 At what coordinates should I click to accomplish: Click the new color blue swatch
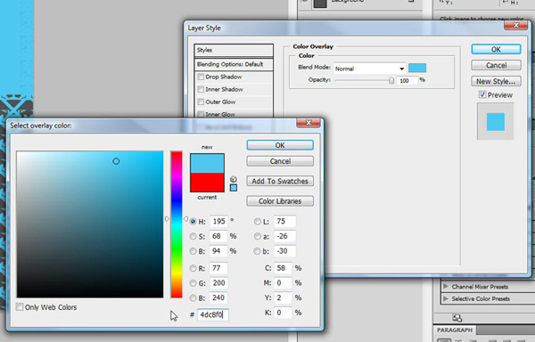click(x=207, y=164)
